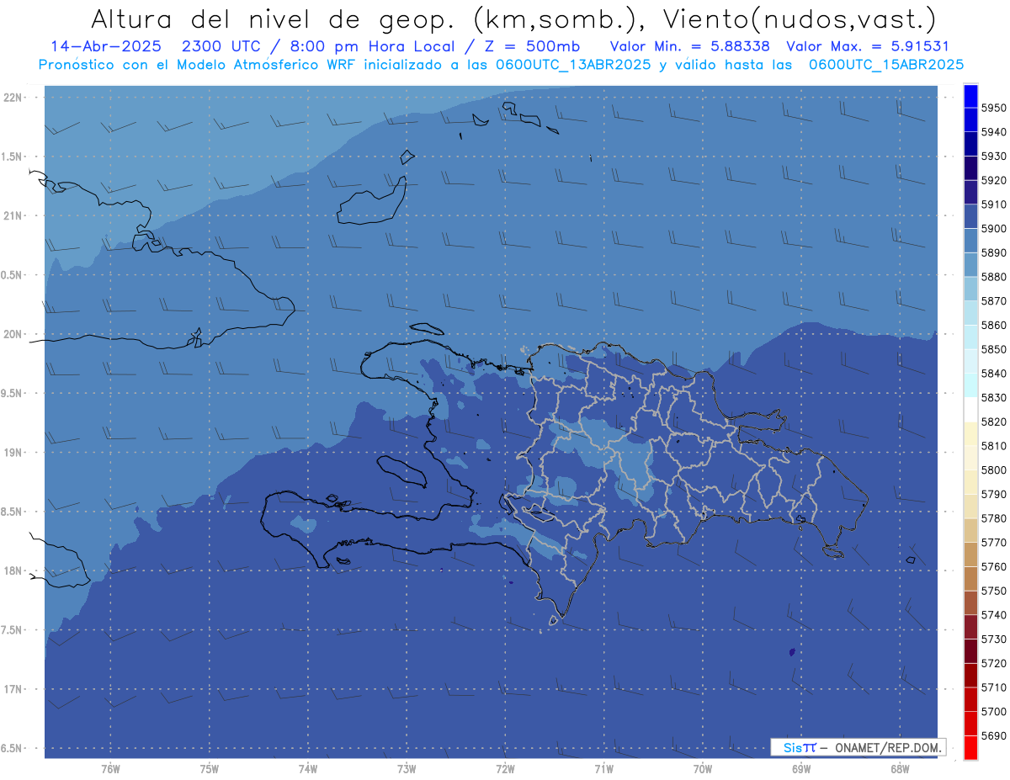Select the bright blue swatch above 5950

pyautogui.click(x=970, y=96)
